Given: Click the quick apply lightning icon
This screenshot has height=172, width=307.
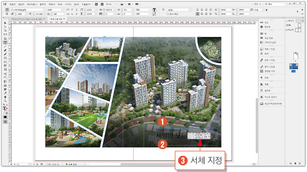Looking at the screenshot, I should (298, 12).
